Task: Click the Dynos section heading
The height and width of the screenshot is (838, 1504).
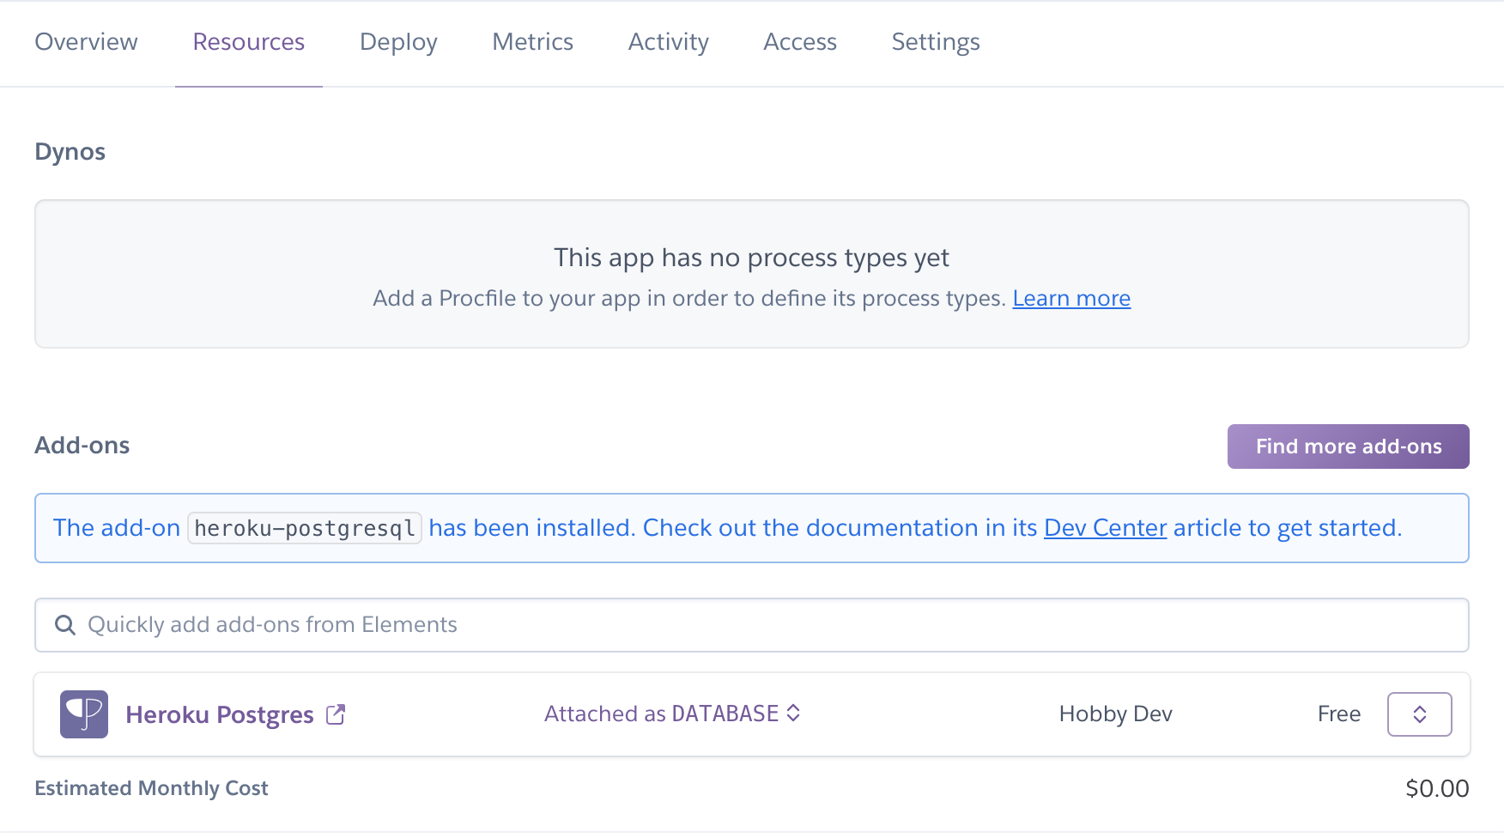Action: point(70,152)
